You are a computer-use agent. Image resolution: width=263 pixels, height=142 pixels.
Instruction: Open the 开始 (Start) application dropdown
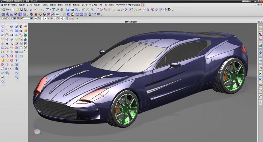coord(6,10)
